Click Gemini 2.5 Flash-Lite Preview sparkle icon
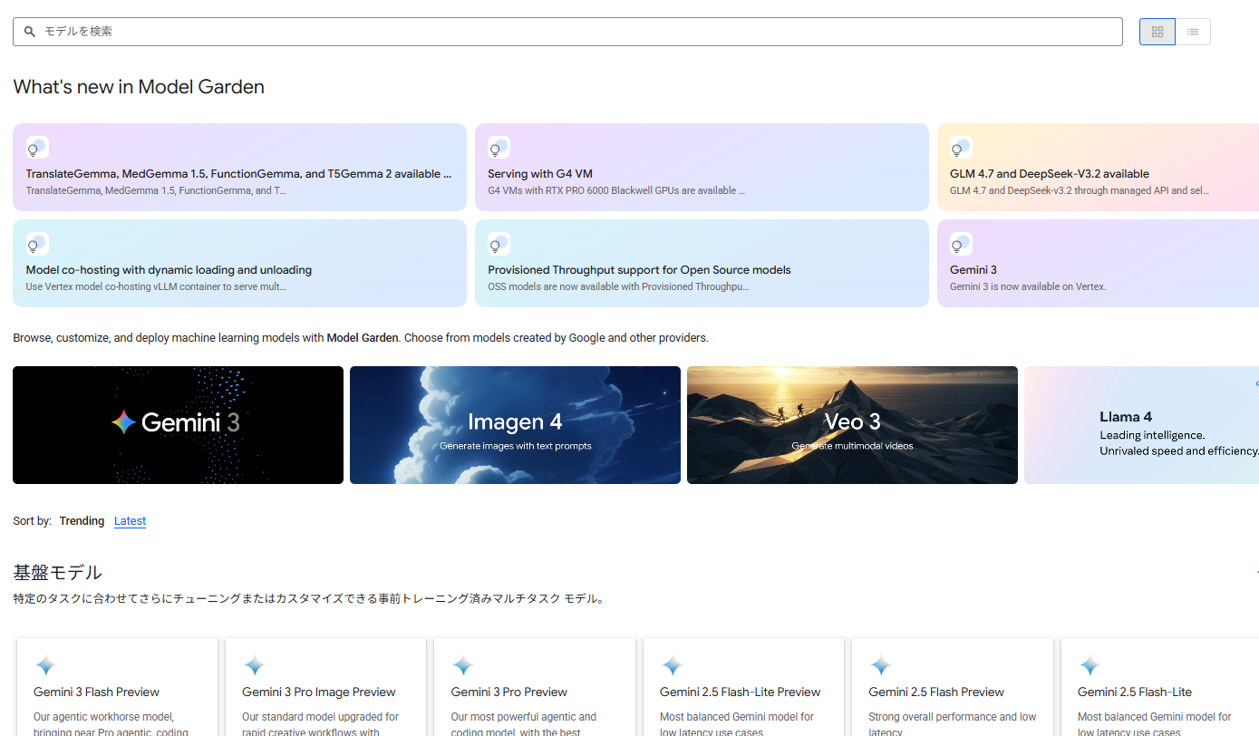 pos(672,666)
